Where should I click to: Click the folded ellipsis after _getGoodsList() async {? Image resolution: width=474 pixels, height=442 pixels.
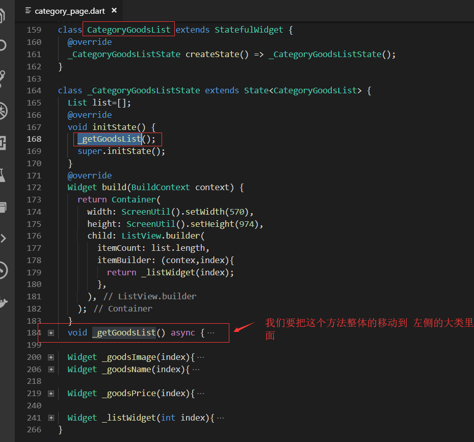pyautogui.click(x=211, y=333)
